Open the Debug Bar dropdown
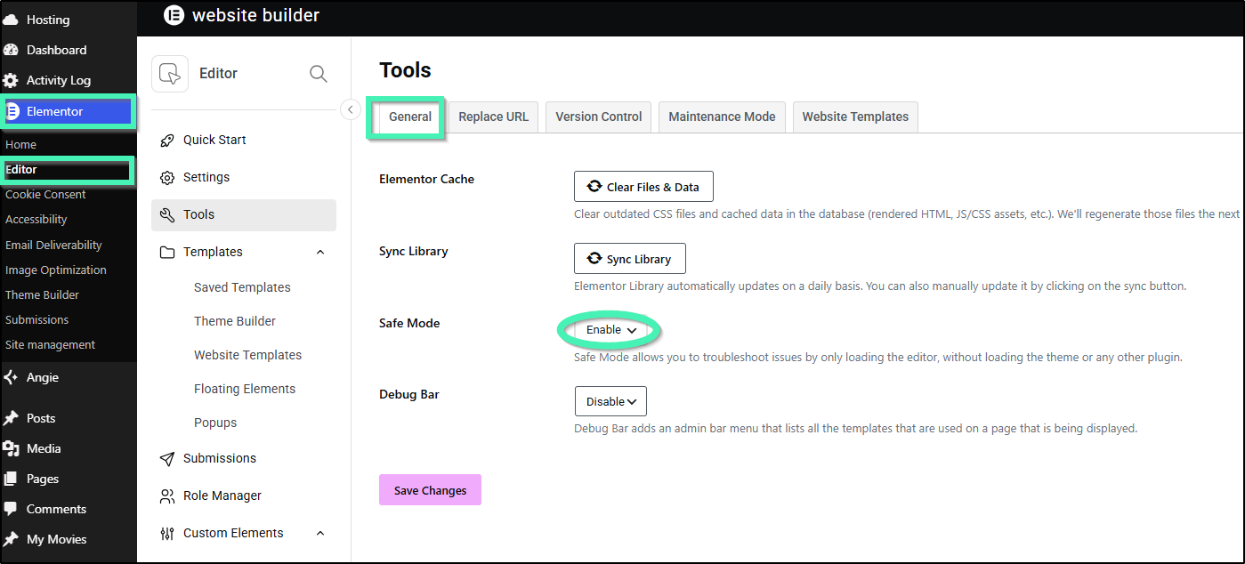Viewport: 1245px width, 564px height. [610, 401]
